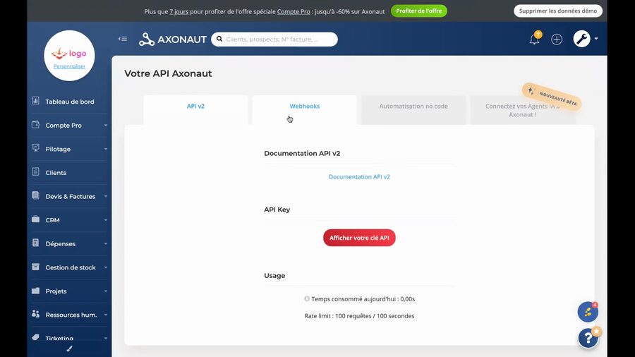Expand the Projets menu arrow
This screenshot has height=357, width=635.
[106, 291]
